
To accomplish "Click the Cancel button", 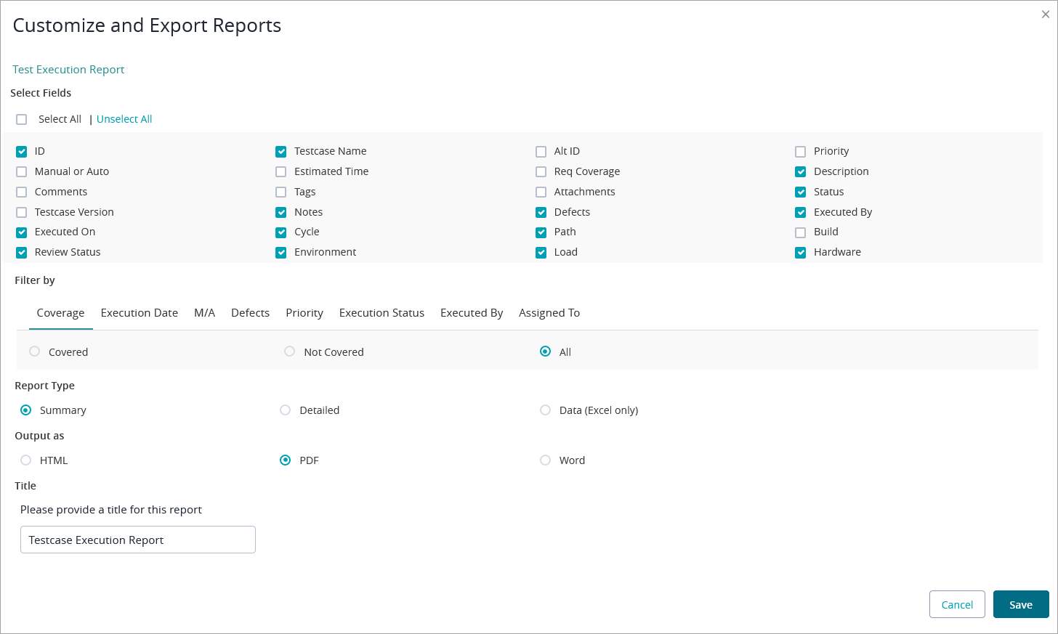I will point(956,604).
